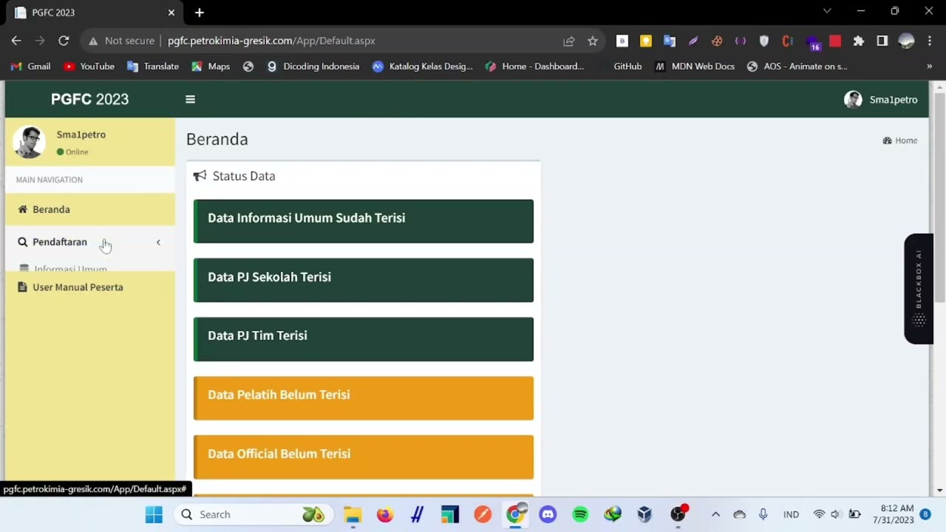
Task: Open a new tab with the plus button
Action: pos(200,13)
